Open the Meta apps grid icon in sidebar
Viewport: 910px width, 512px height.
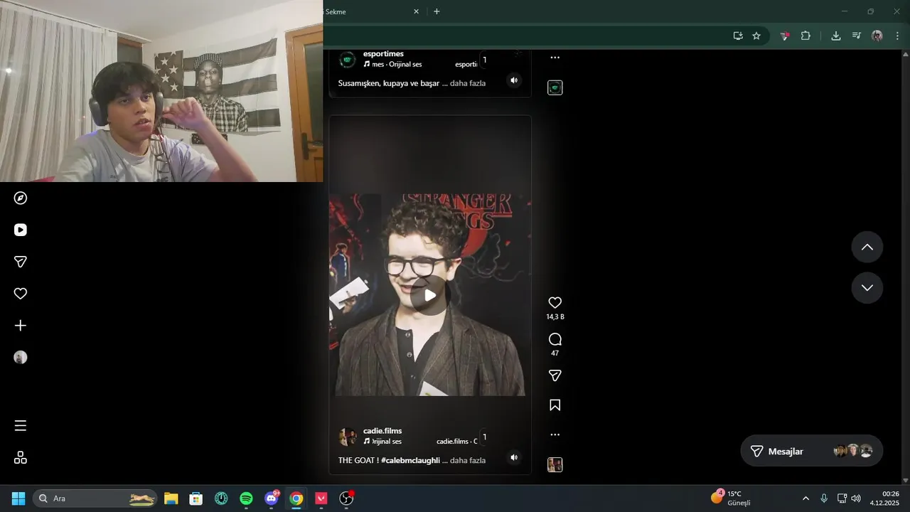(21, 458)
